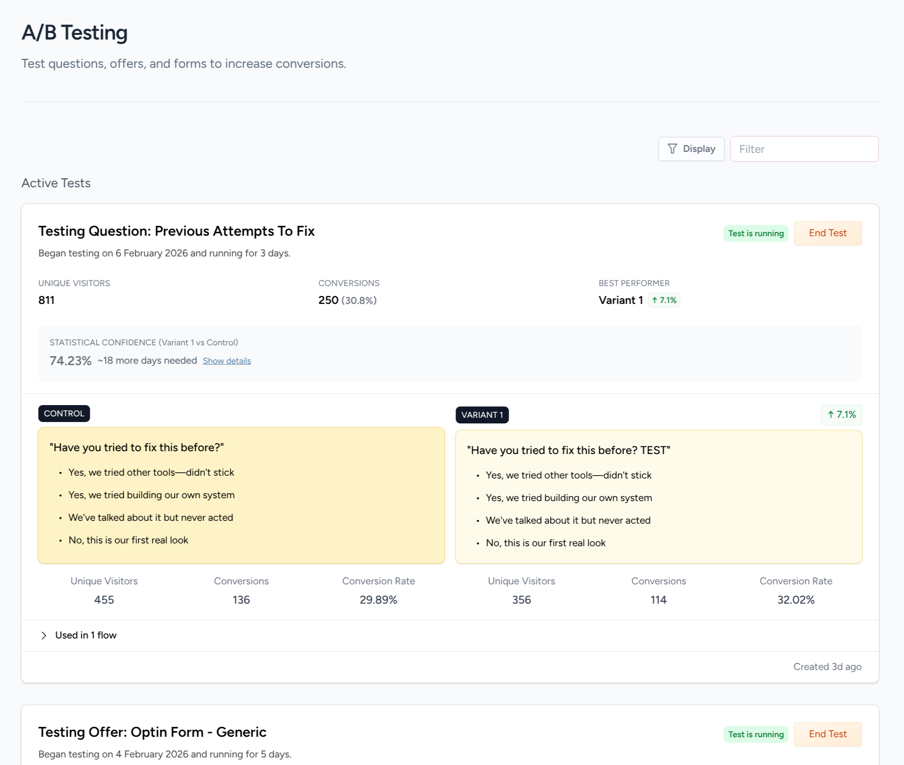Screen dimensions: 904x765
Task: Click the Used in 1 flow text
Action: [86, 635]
